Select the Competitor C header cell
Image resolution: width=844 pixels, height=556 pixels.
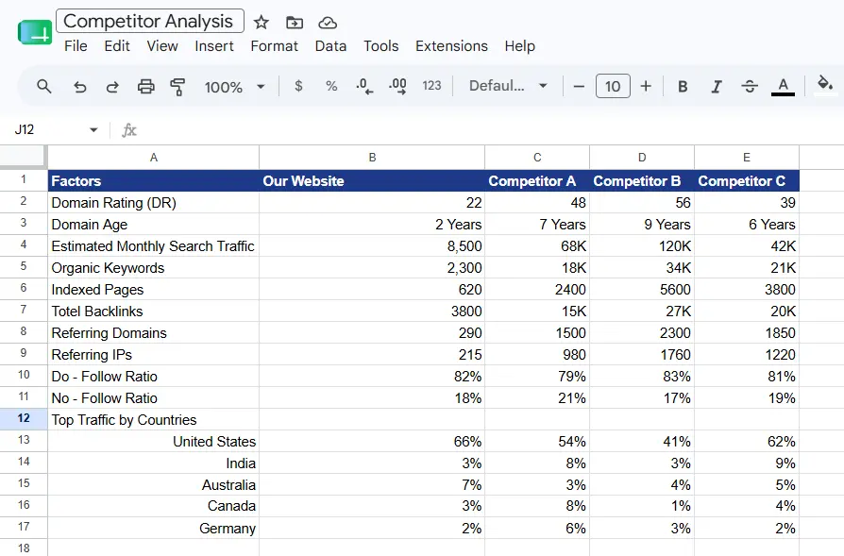[x=747, y=181]
